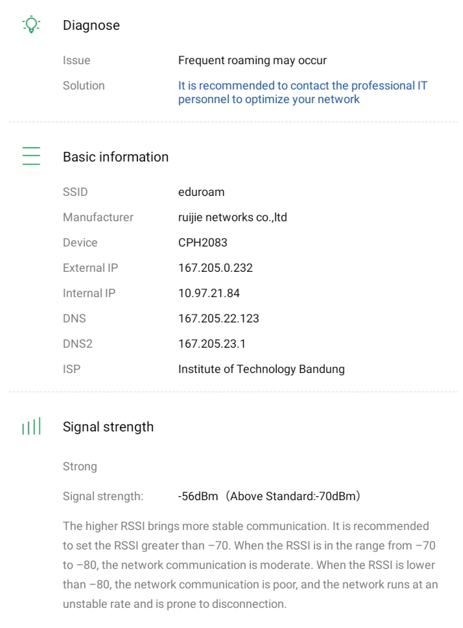Click the ISP Institute of Technology Bandung

pyautogui.click(x=261, y=369)
